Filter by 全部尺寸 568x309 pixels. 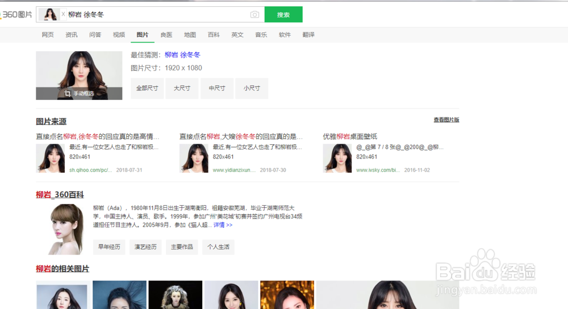click(x=147, y=88)
